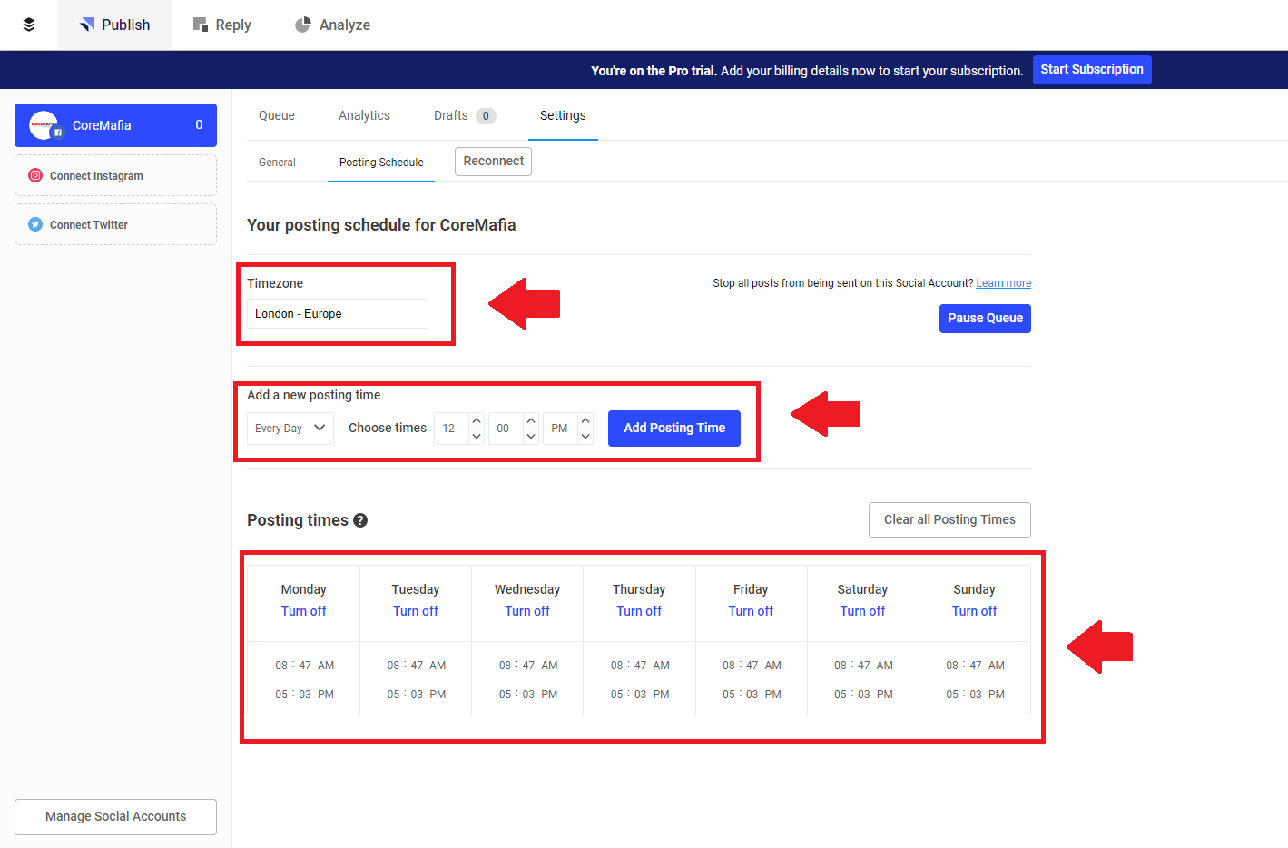Click the Posting times help question icon
This screenshot has height=848, width=1288.
point(360,520)
